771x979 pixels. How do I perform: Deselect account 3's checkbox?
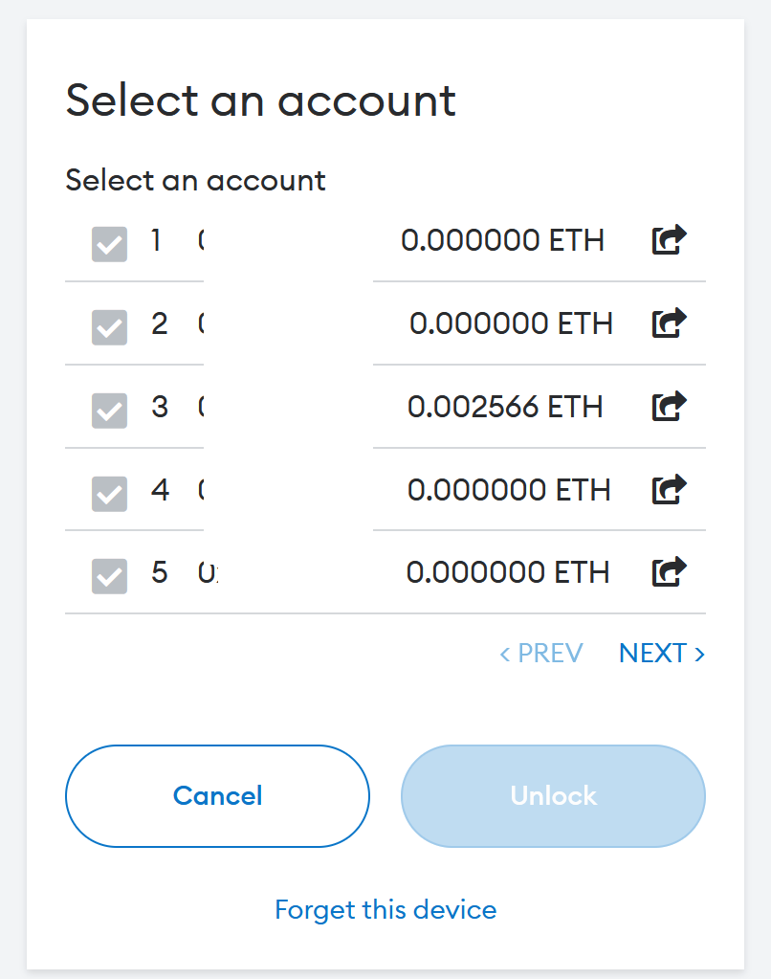click(x=109, y=410)
